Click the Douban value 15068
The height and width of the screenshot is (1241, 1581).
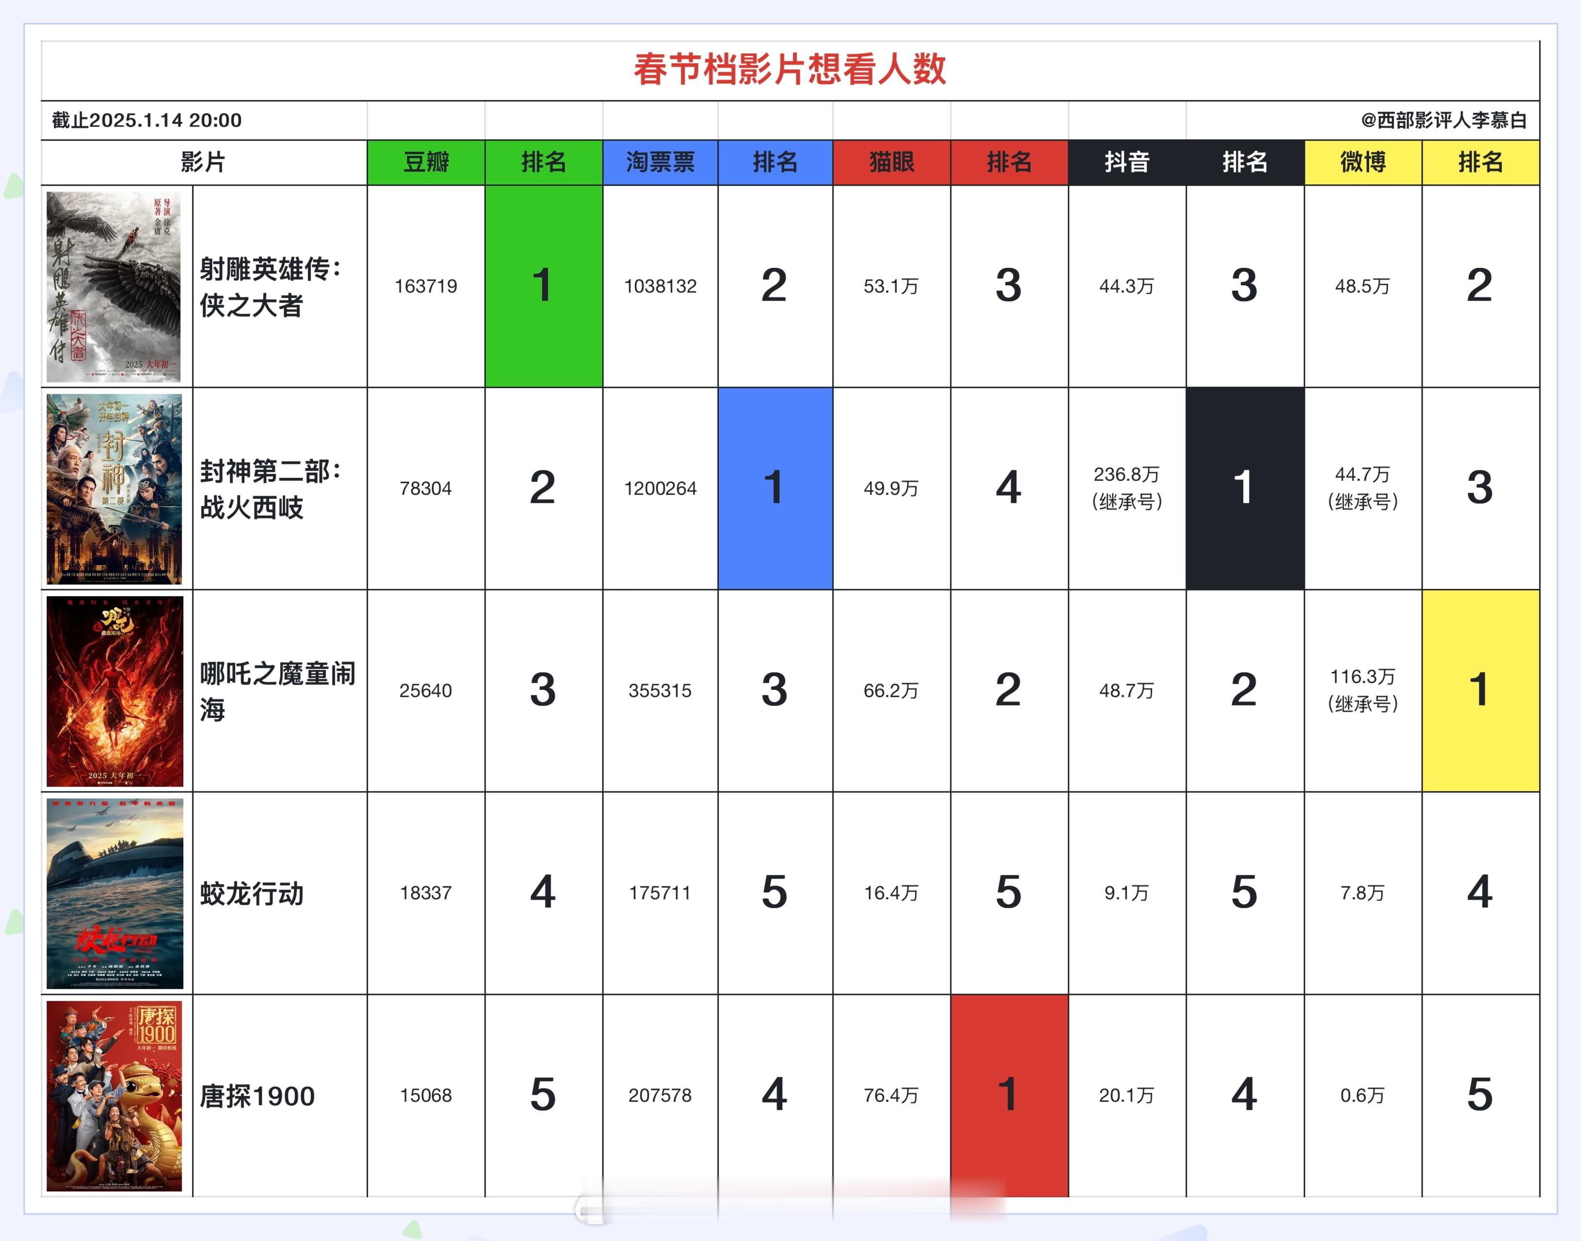[x=426, y=1095]
